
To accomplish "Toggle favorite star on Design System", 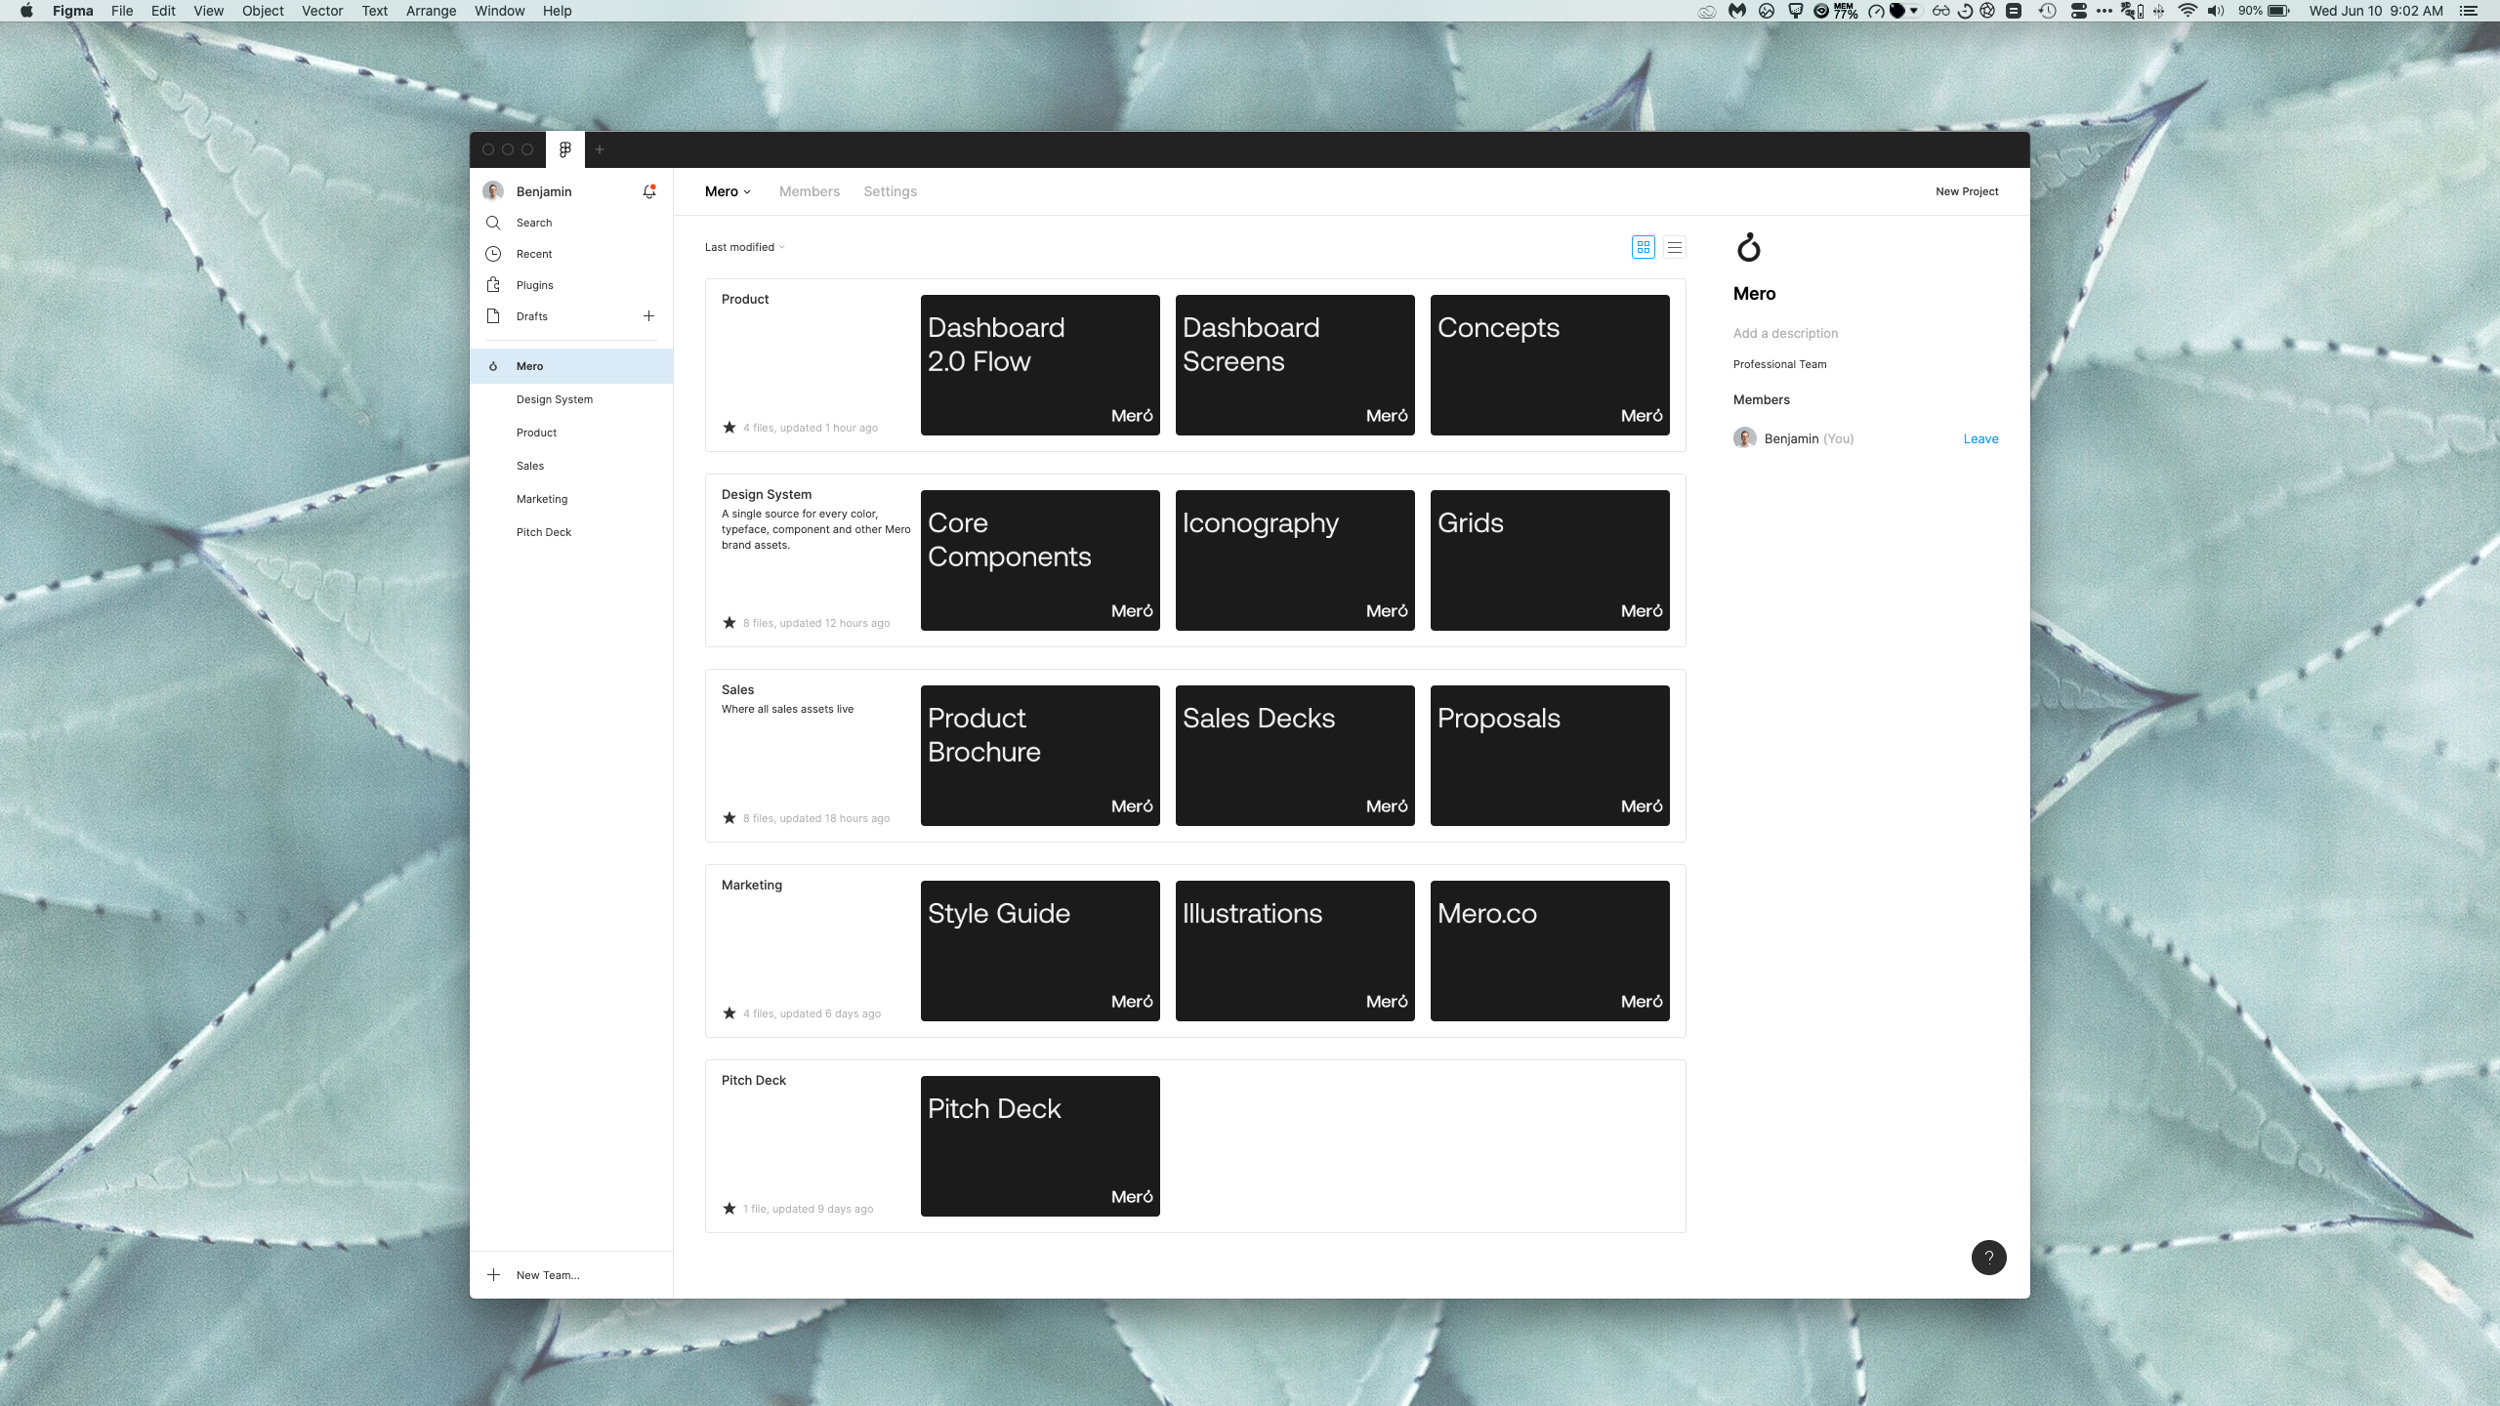I will click(729, 623).
